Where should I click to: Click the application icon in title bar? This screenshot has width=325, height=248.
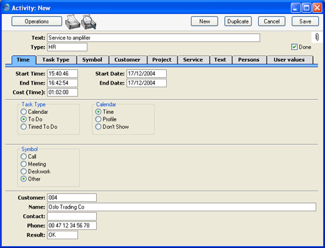pos(6,7)
